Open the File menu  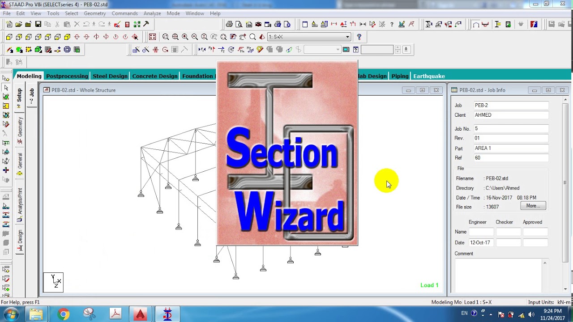pos(7,13)
